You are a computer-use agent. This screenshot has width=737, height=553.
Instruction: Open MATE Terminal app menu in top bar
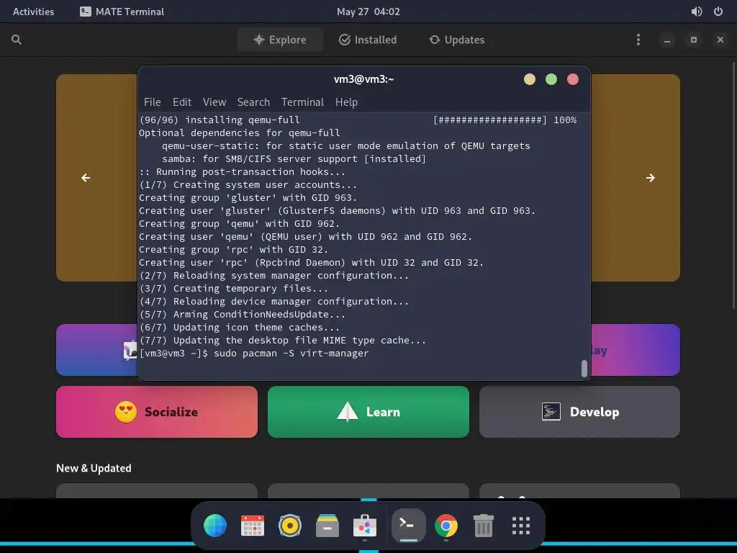click(x=122, y=12)
